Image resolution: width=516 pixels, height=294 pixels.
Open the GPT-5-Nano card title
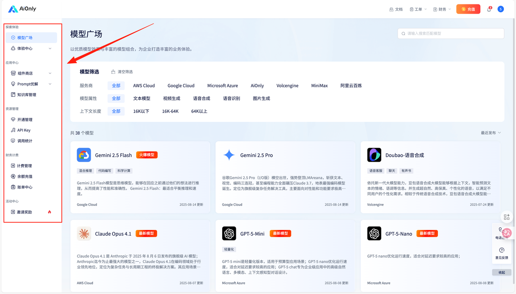[399, 234]
